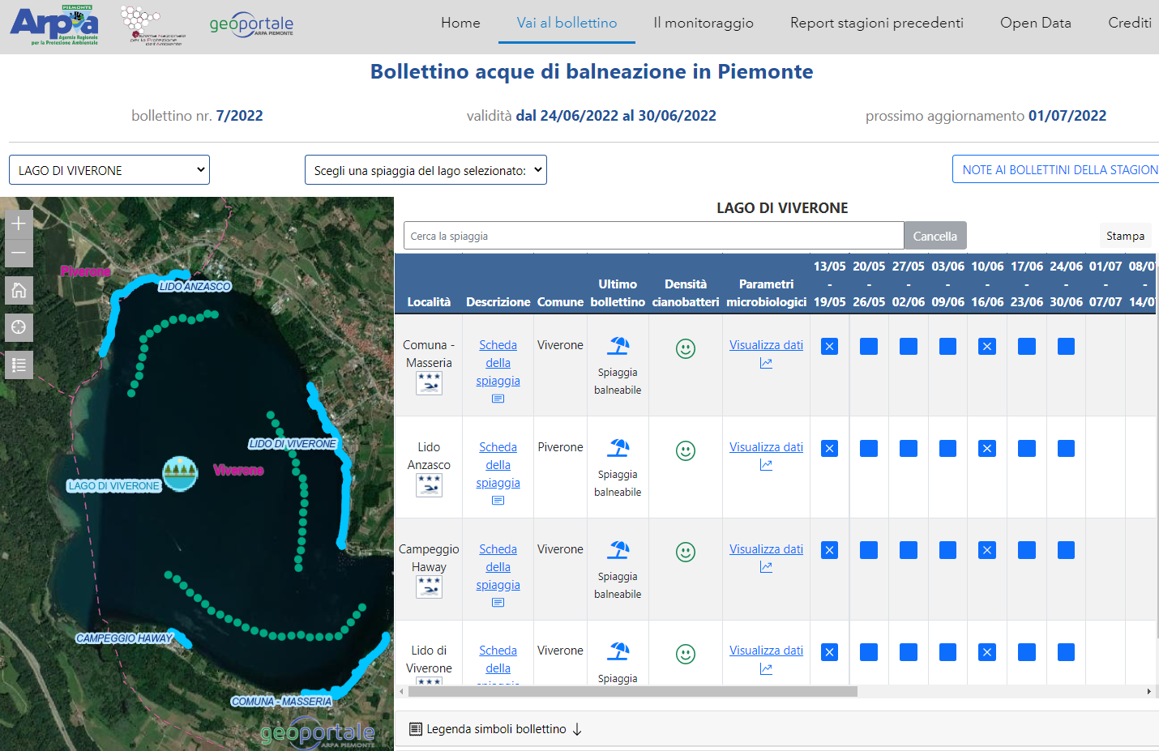Open Scheda della spiaggia for Campeggio Haway

(x=498, y=567)
